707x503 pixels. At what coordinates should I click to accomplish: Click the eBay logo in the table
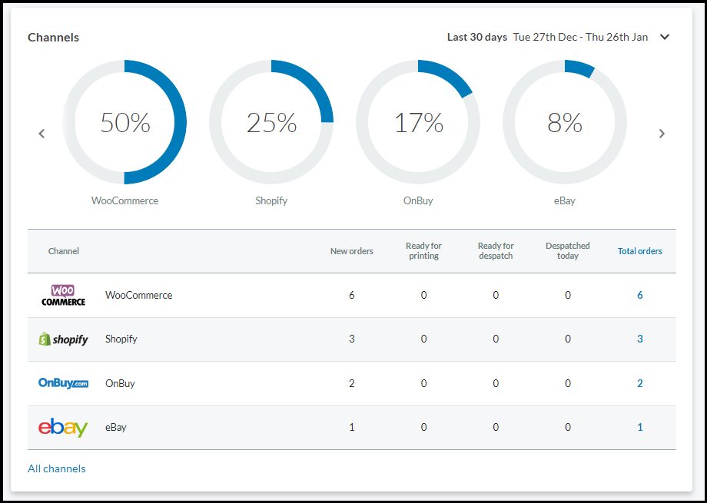coord(63,427)
